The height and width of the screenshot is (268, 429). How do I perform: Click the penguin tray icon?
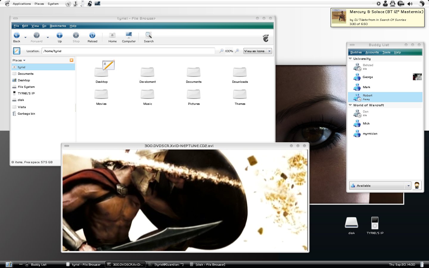393,4
